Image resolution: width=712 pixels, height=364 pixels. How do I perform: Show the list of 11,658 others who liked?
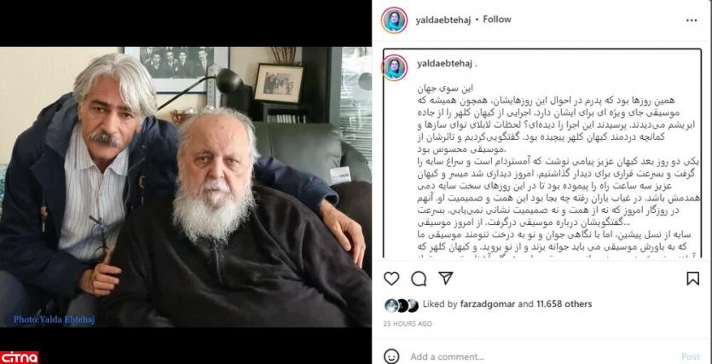[563, 304]
